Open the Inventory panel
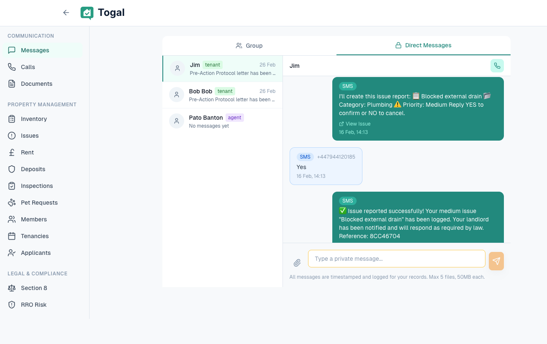Viewport: 547px width, 344px height. point(12,119)
